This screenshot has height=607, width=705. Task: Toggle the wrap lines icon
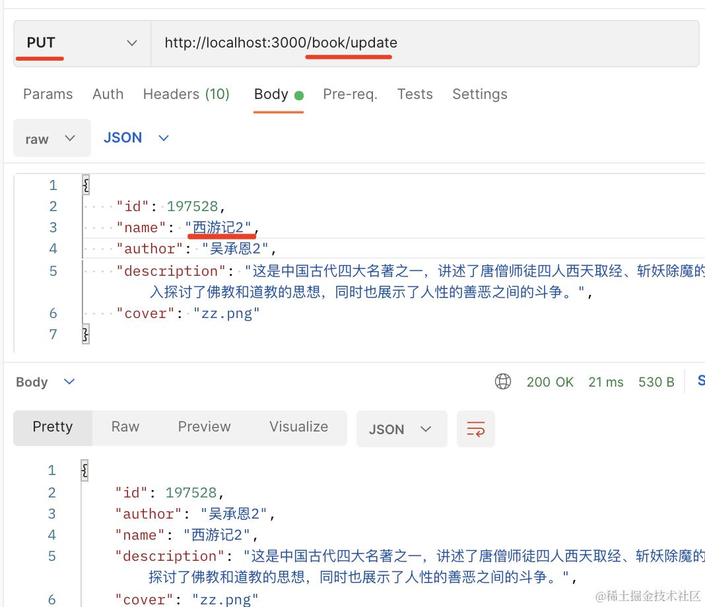tap(475, 430)
